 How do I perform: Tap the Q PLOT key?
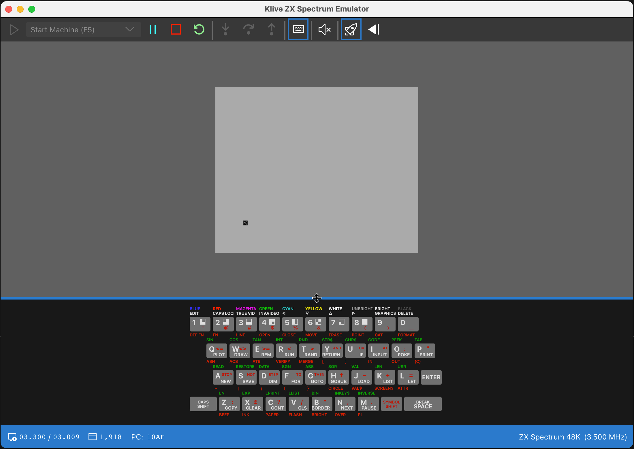click(217, 351)
